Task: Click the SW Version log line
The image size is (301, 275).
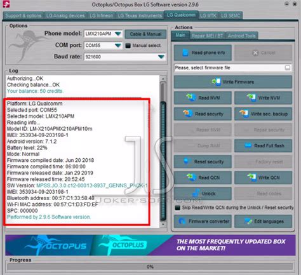Action: pyautogui.click(x=77, y=185)
